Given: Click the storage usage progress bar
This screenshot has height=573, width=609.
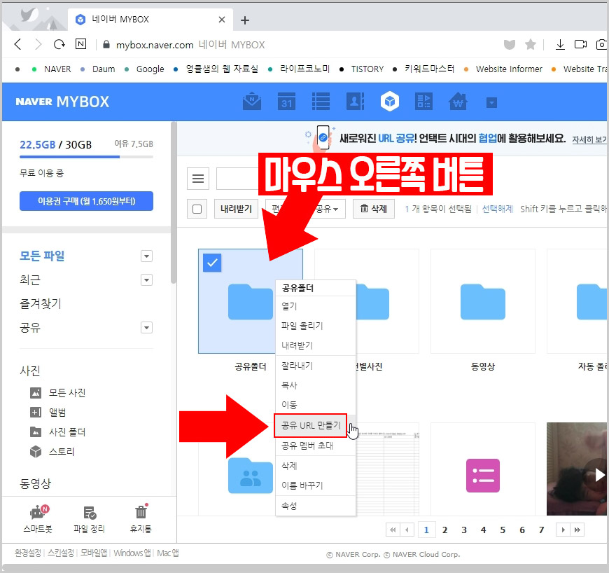Looking at the screenshot, I should click(x=86, y=158).
